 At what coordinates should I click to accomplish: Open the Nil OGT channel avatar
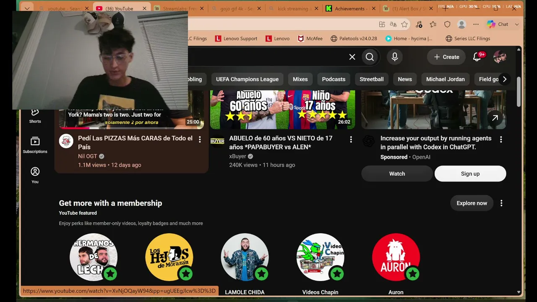(66, 141)
